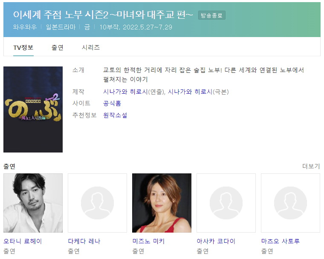Switch to the 출연 tab
The height and width of the screenshot is (259, 324).
[x=58, y=48]
